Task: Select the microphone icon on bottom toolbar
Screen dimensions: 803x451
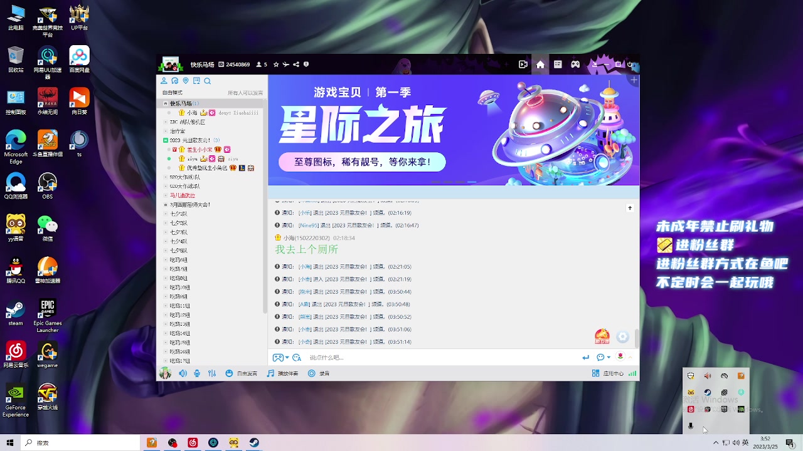Action: [197, 373]
